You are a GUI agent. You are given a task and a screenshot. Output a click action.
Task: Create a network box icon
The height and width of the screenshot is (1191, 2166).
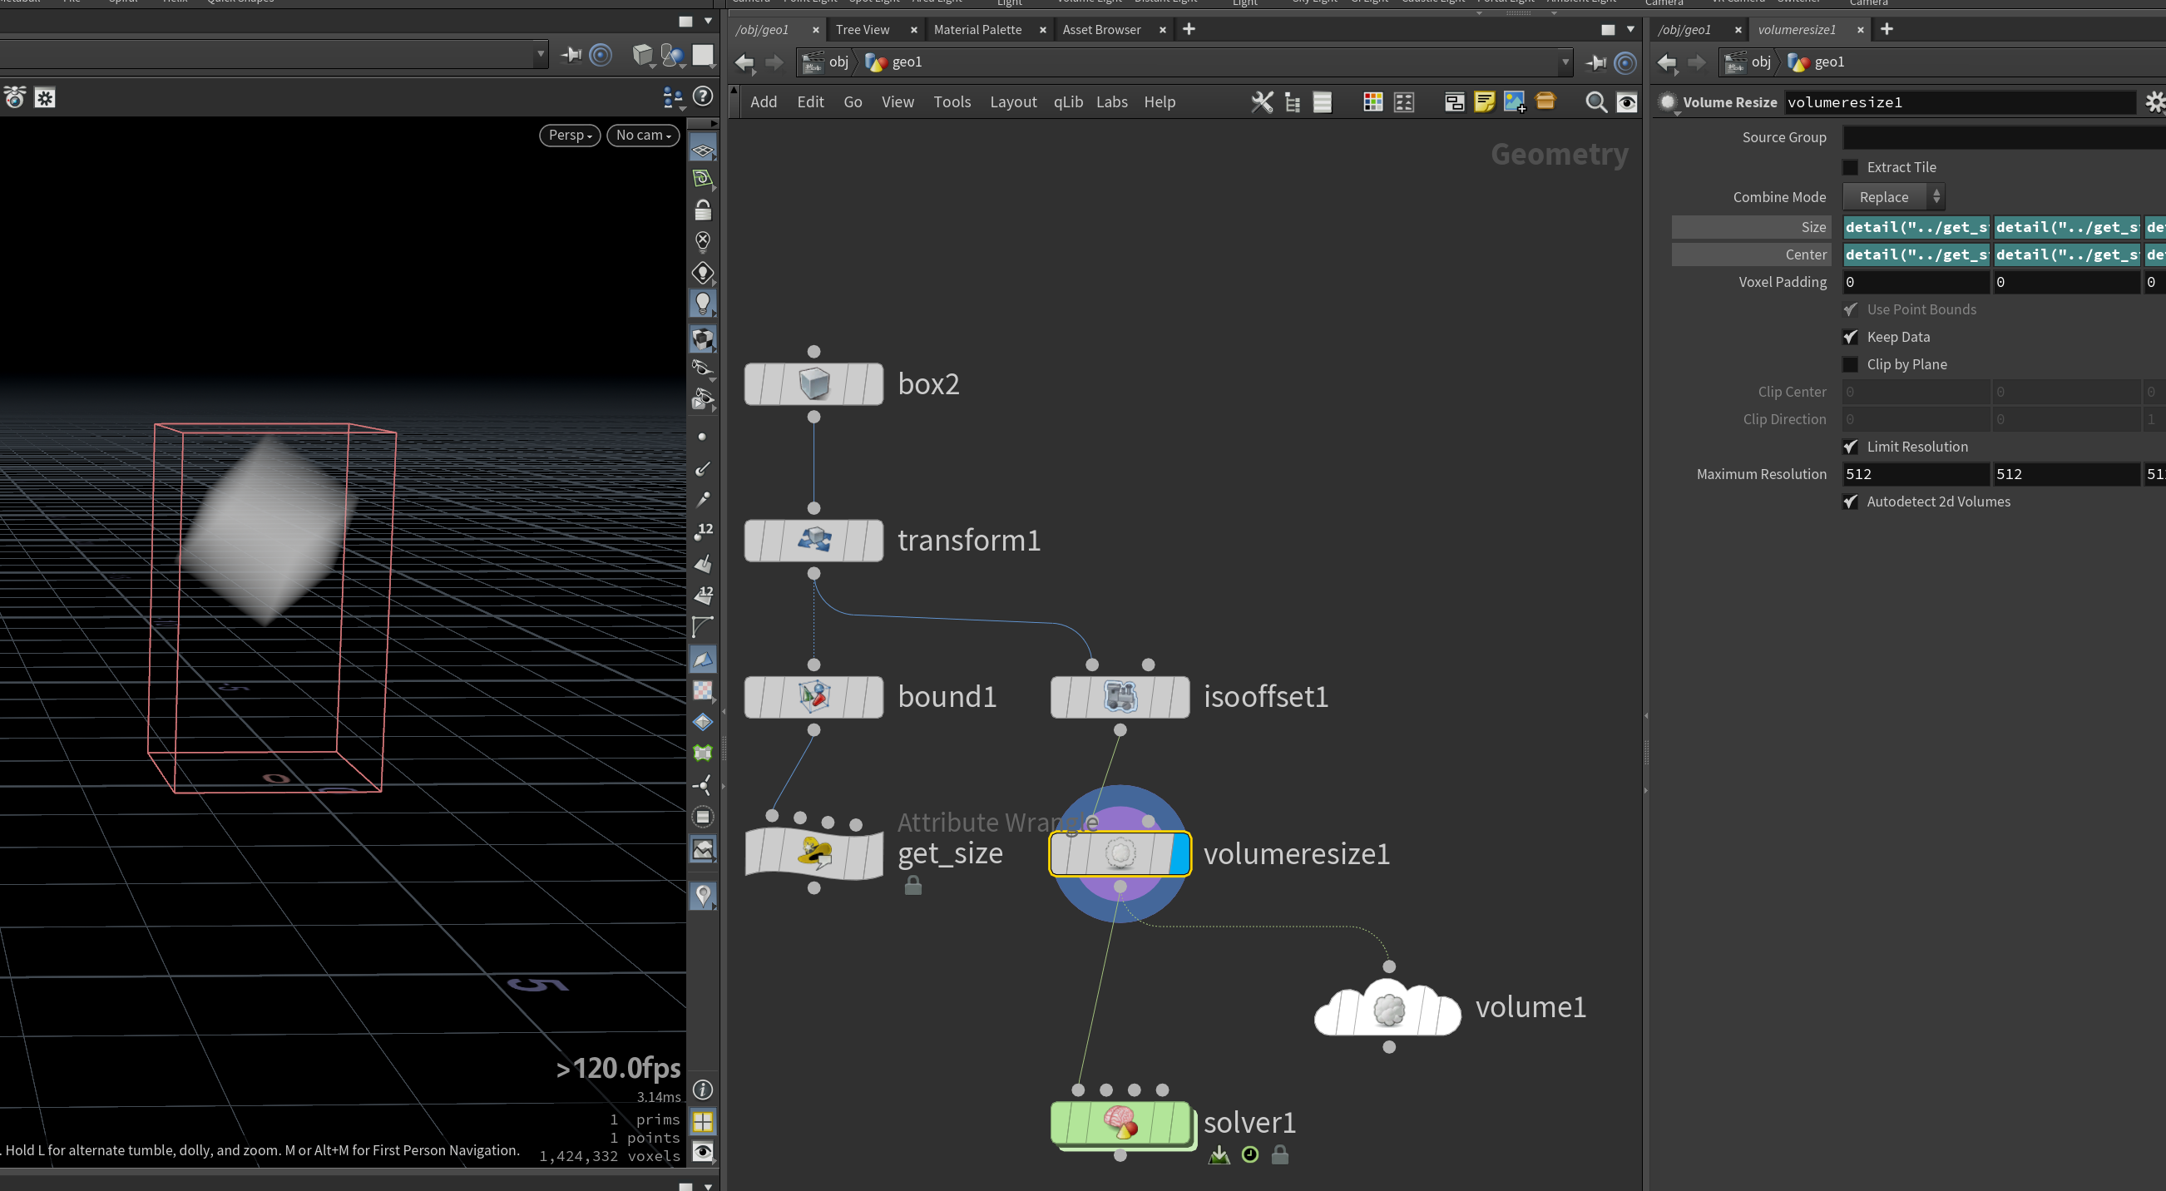[x=1454, y=101]
